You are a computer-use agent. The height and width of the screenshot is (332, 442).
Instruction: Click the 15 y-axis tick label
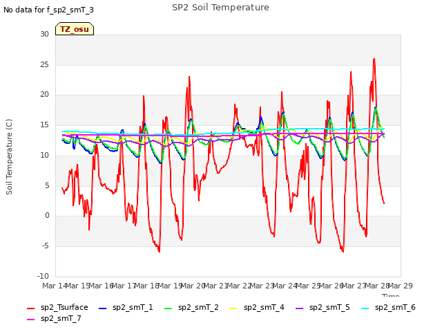(44, 124)
